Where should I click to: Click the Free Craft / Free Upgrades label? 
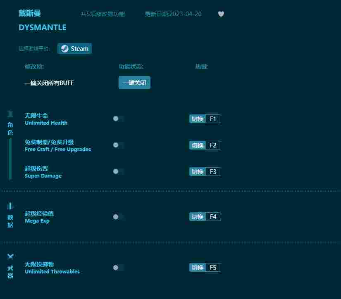coord(58,149)
